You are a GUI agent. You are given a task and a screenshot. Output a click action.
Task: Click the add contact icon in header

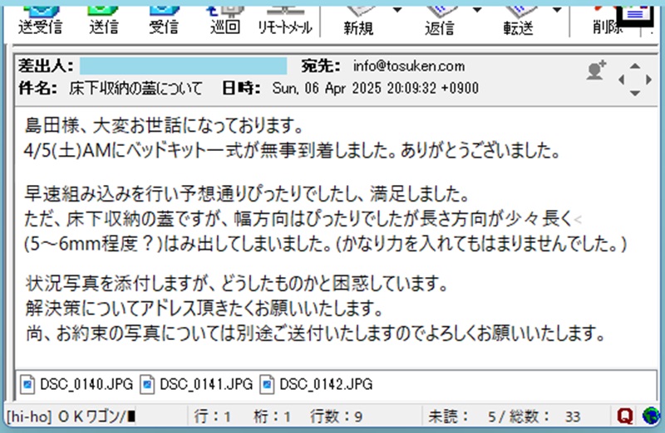(596, 71)
